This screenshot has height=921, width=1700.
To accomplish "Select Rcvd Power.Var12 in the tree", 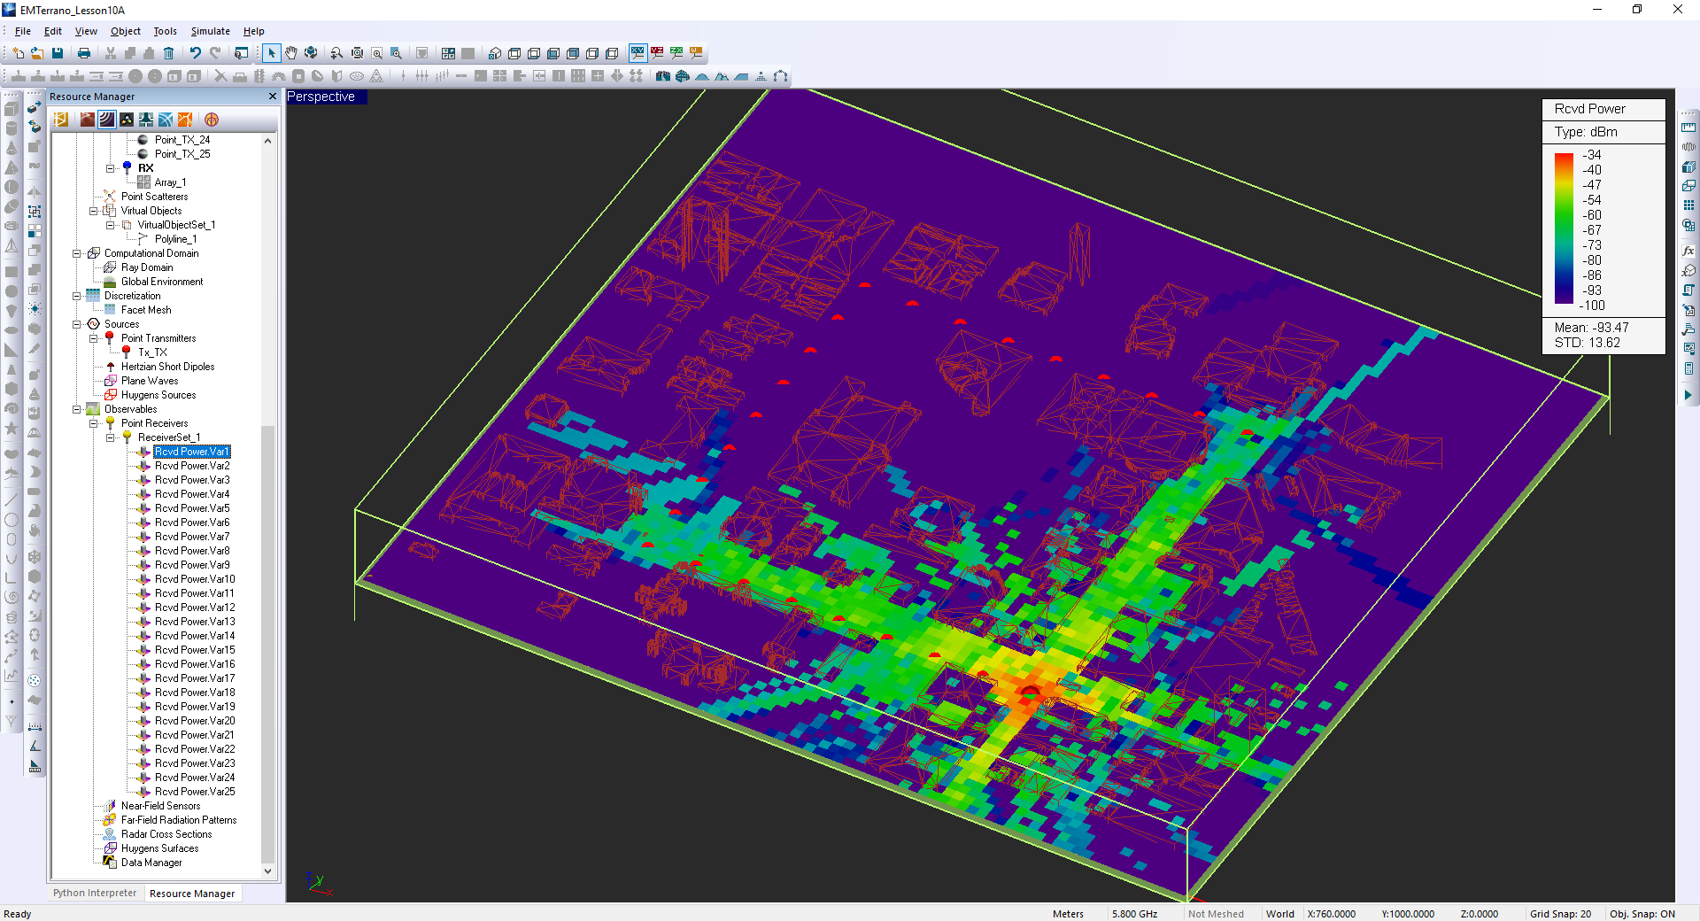I will pos(195,608).
